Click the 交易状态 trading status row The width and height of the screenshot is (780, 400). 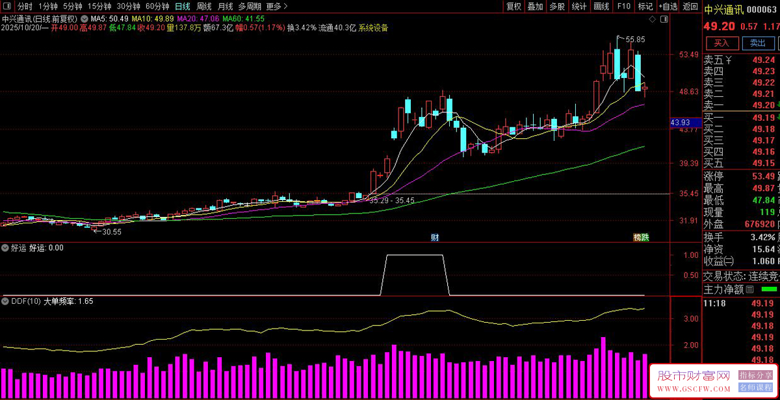point(741,276)
